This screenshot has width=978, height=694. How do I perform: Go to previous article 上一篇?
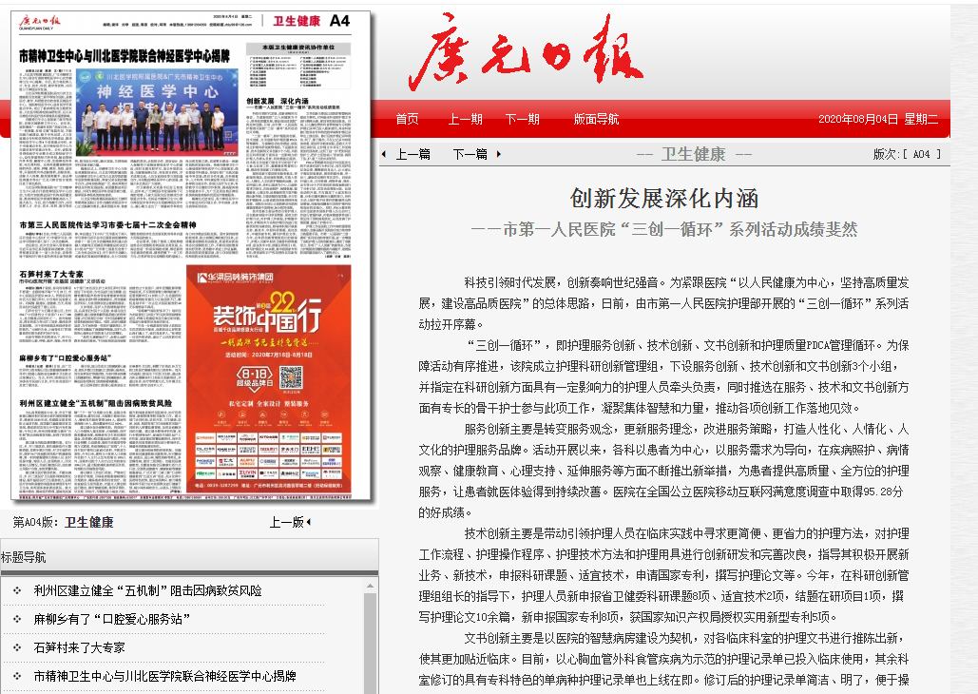412,154
